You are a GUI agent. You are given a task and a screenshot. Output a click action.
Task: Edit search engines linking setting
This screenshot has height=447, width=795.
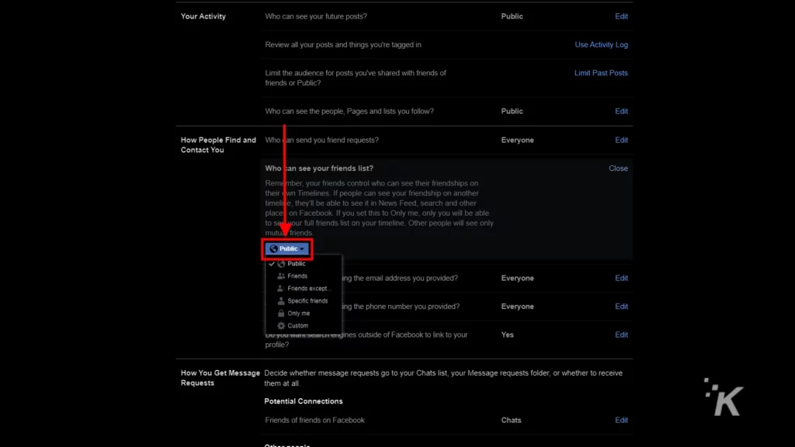621,335
